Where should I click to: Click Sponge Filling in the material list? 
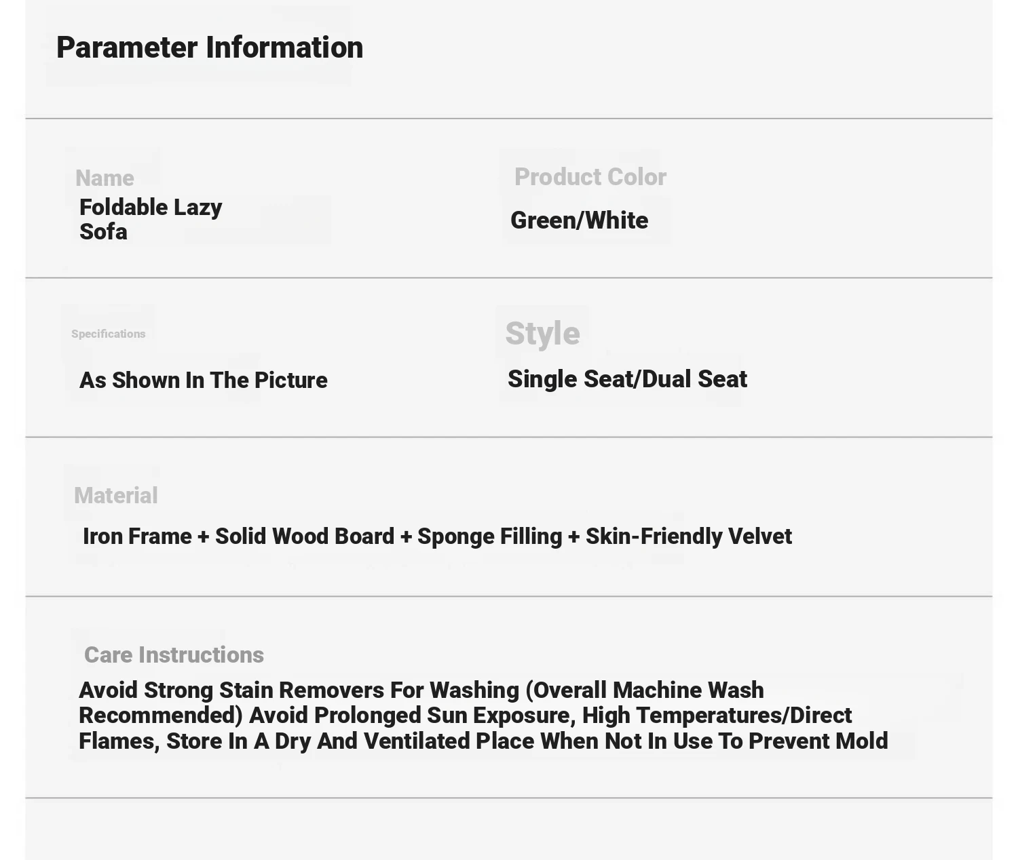(489, 536)
